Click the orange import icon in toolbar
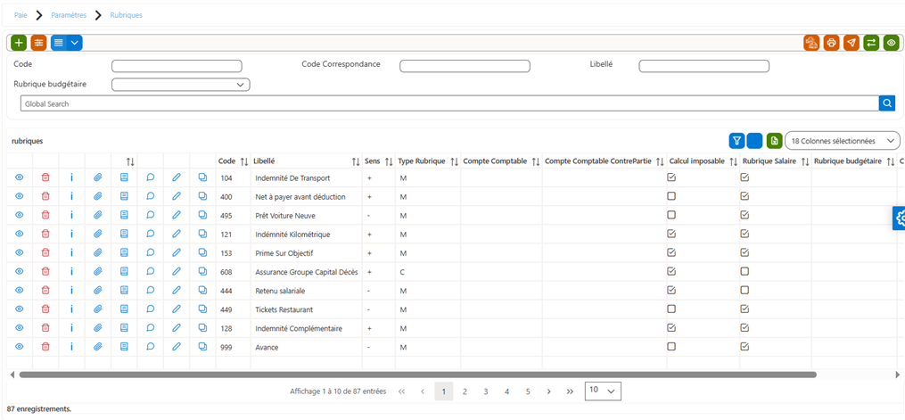This screenshot has width=905, height=420. pyautogui.click(x=811, y=43)
